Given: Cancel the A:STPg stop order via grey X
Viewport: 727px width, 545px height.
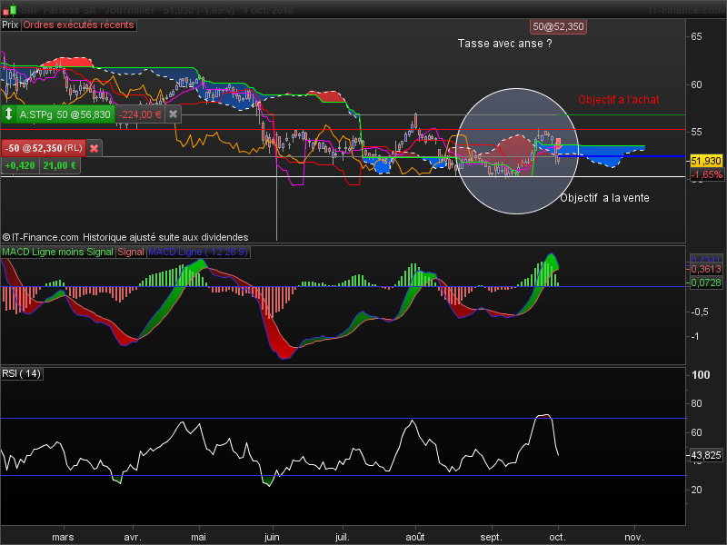Looking at the screenshot, I should pyautogui.click(x=173, y=114).
